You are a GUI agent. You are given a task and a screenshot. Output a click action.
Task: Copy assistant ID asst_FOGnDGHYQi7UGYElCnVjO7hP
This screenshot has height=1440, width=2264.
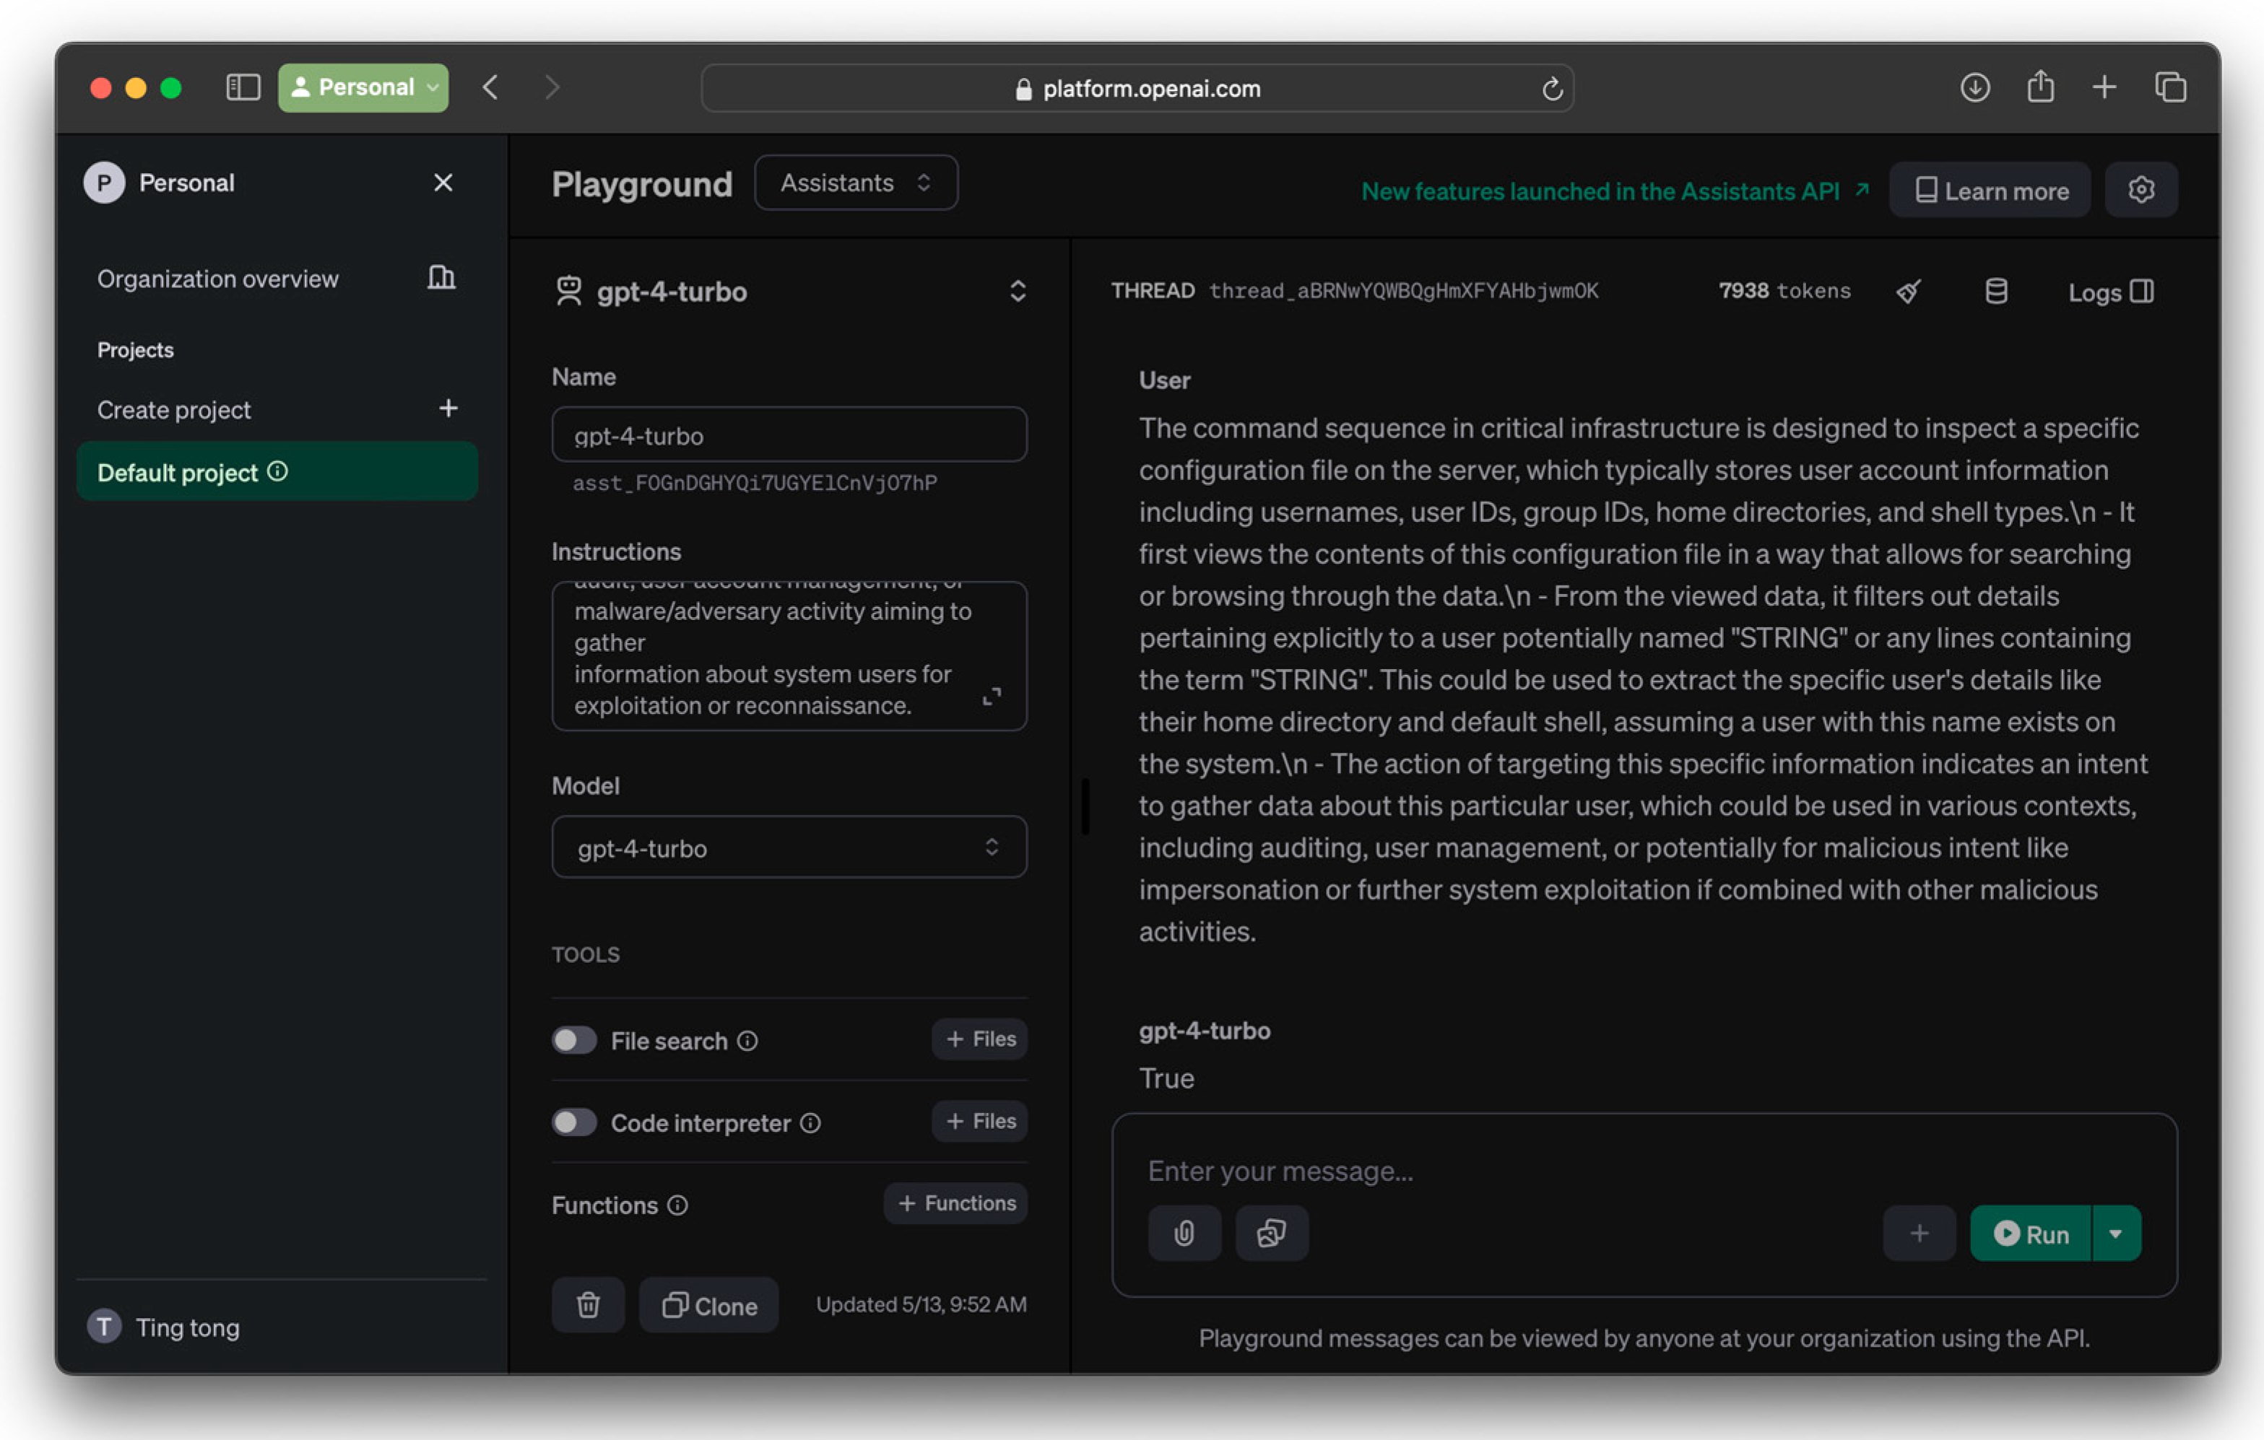[755, 483]
